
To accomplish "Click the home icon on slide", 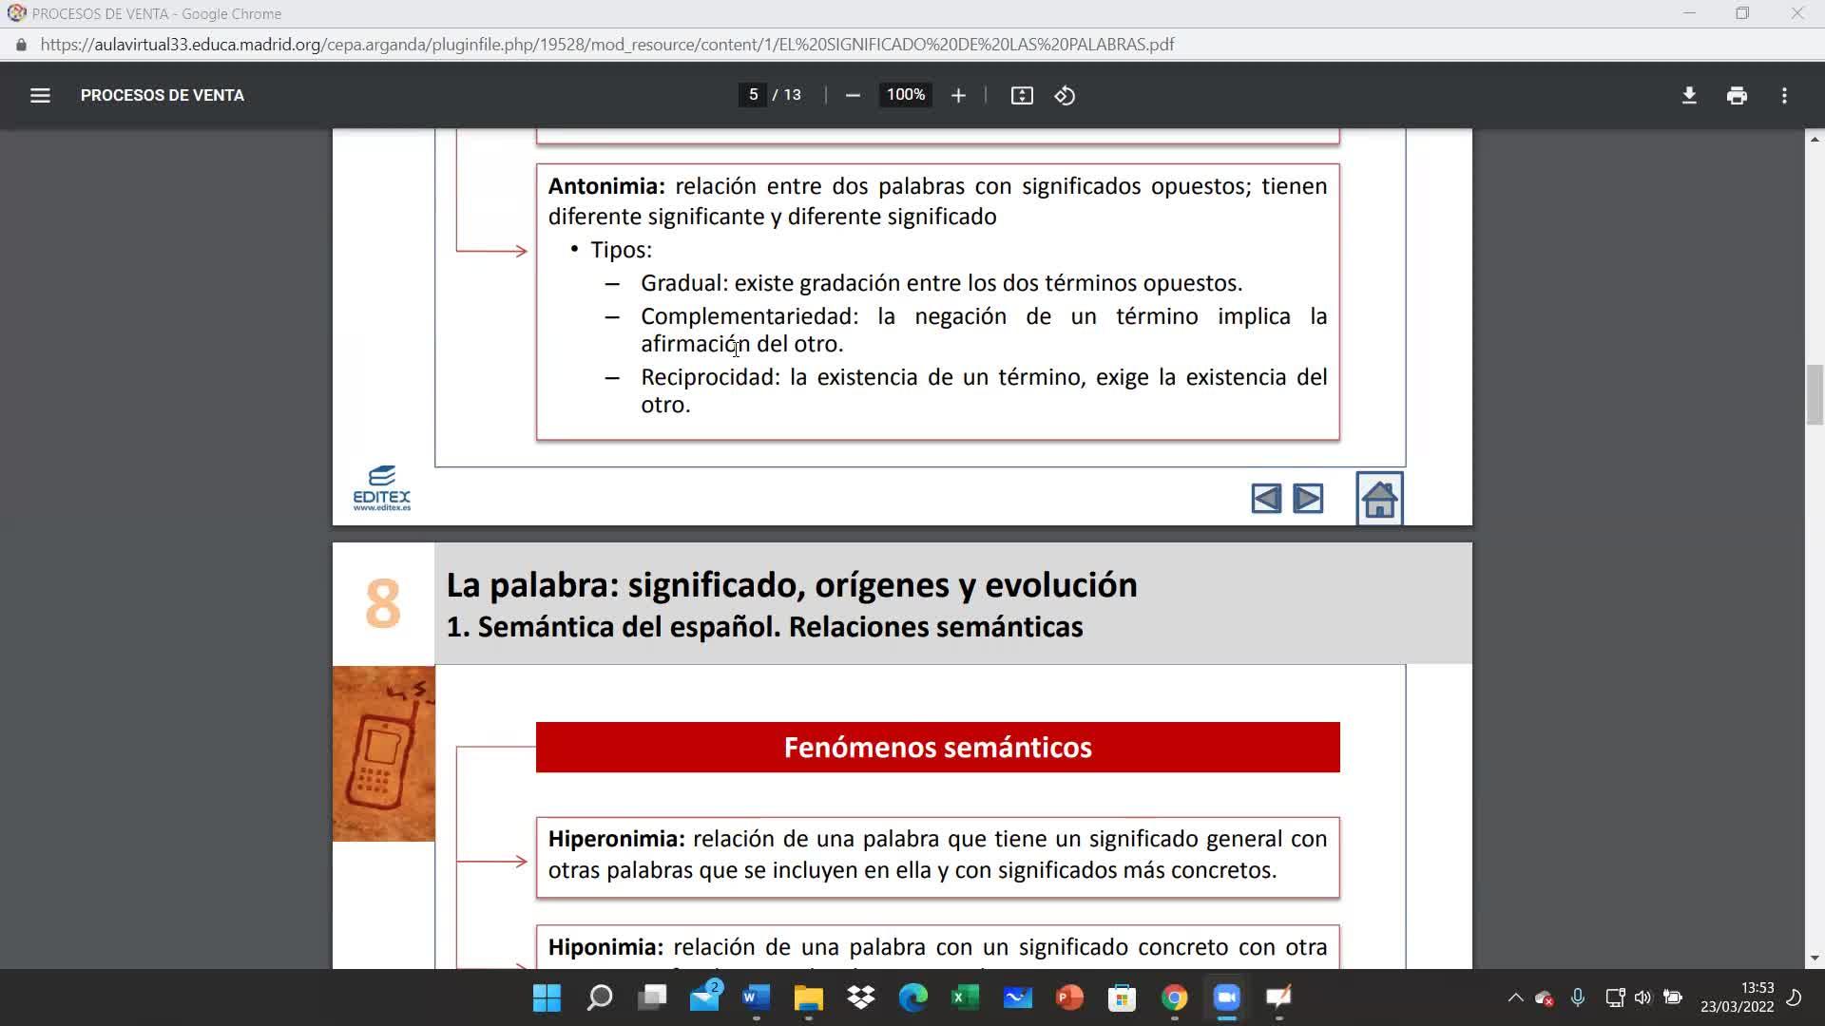I will coord(1379,499).
